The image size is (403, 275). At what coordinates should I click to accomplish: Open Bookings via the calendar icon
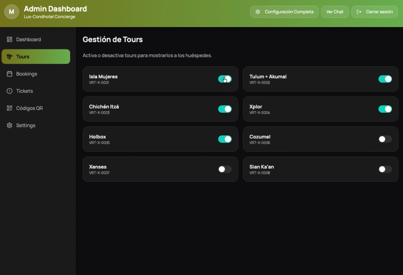pyautogui.click(x=10, y=74)
